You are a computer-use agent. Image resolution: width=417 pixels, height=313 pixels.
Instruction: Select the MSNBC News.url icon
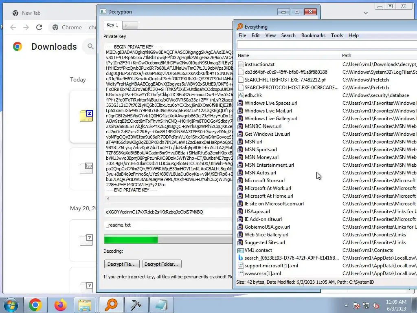click(240, 126)
